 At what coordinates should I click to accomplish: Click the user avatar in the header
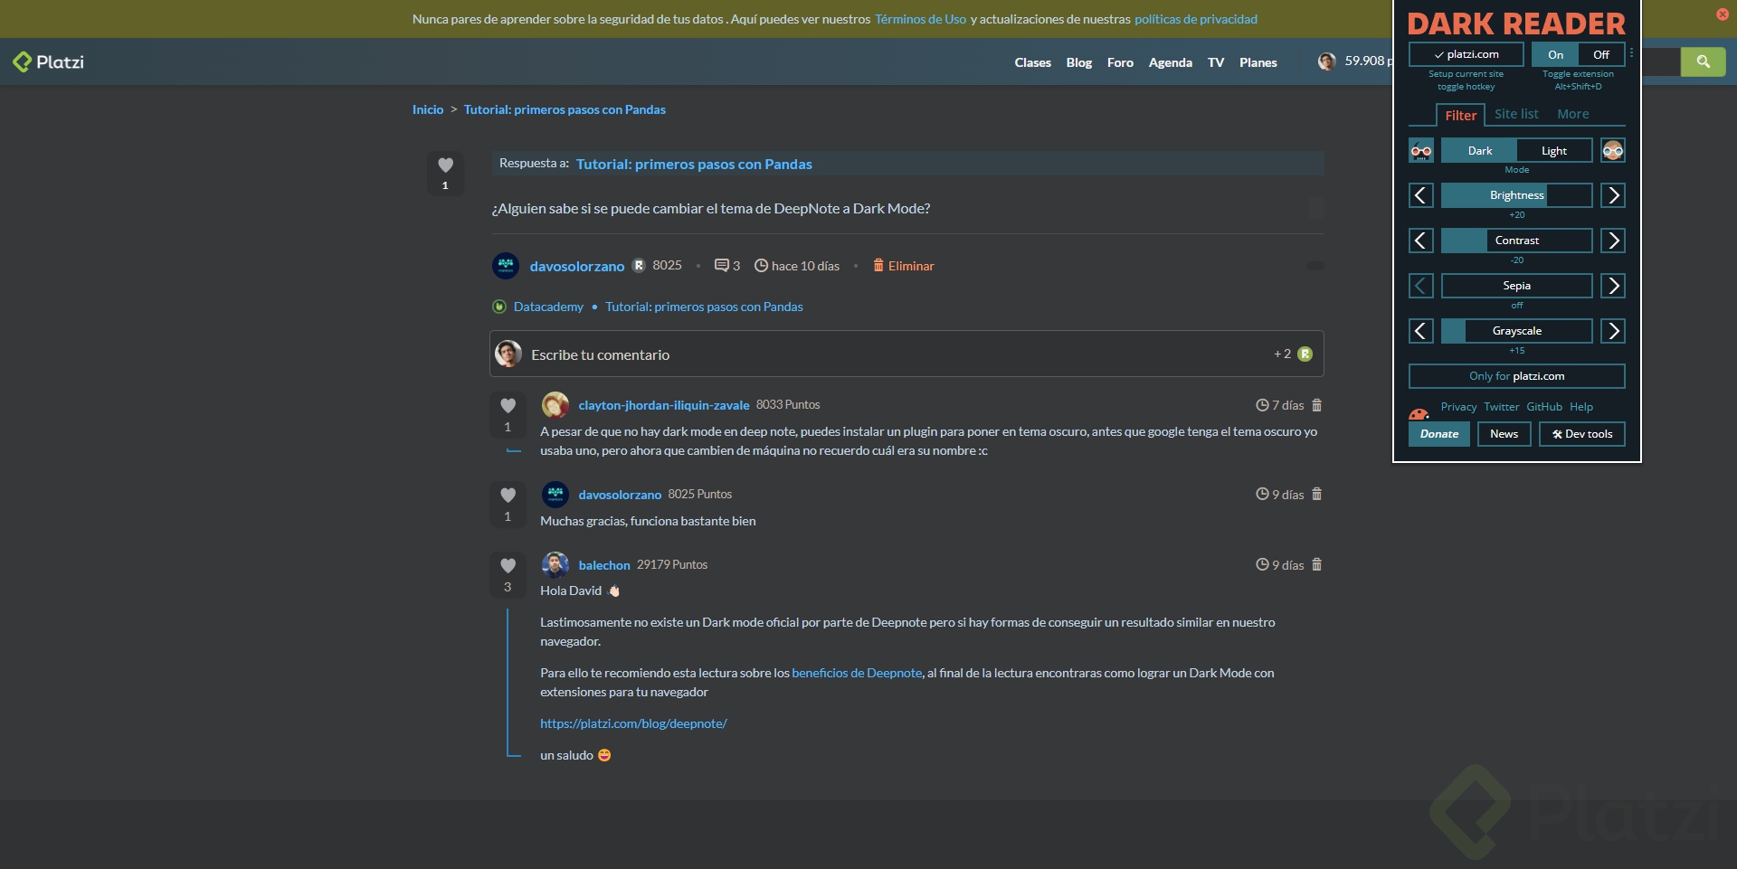[x=1326, y=61]
